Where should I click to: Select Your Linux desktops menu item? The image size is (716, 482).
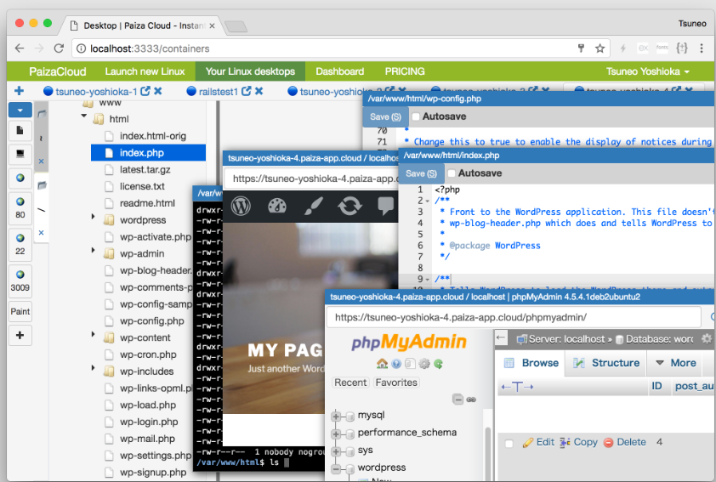tap(250, 71)
